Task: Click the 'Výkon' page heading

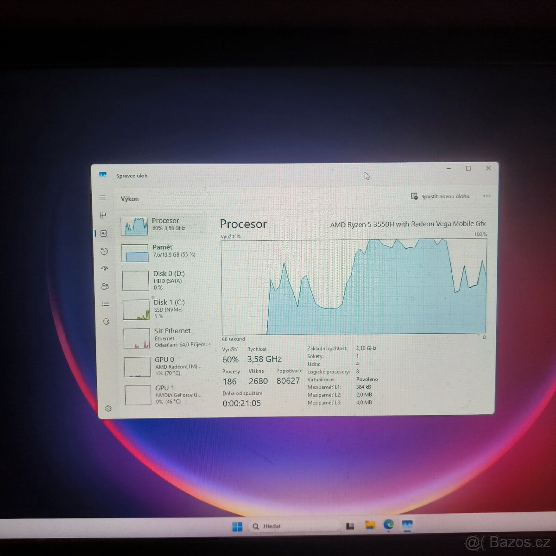Action: point(130,199)
